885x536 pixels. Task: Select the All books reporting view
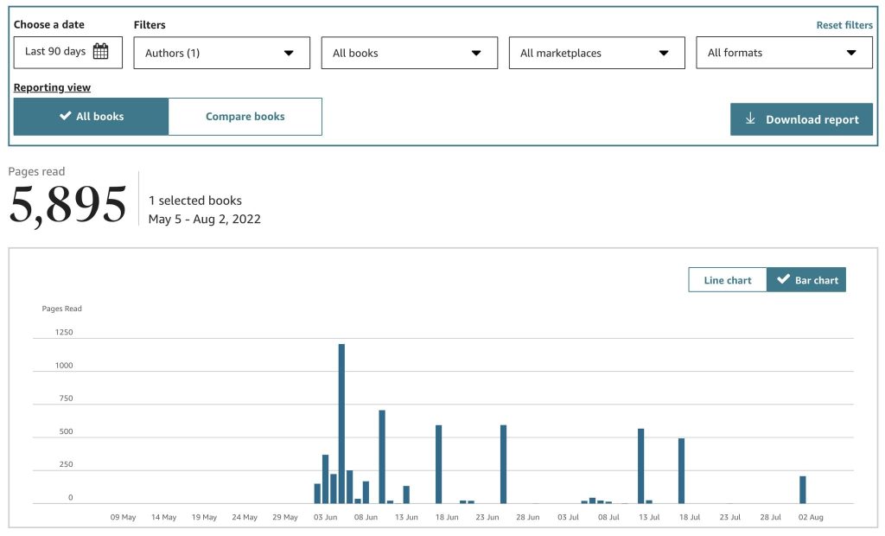pos(91,116)
